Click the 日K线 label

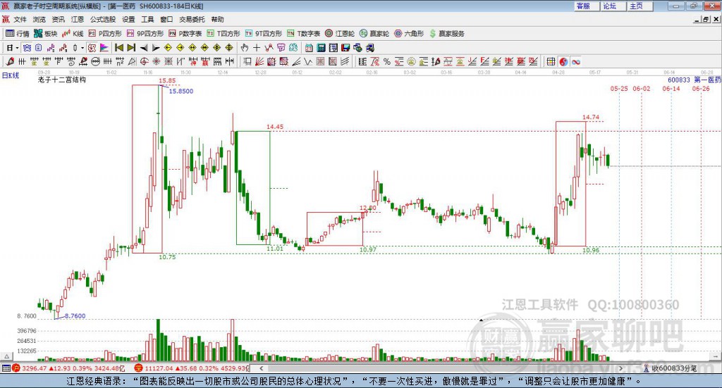(x=10, y=75)
